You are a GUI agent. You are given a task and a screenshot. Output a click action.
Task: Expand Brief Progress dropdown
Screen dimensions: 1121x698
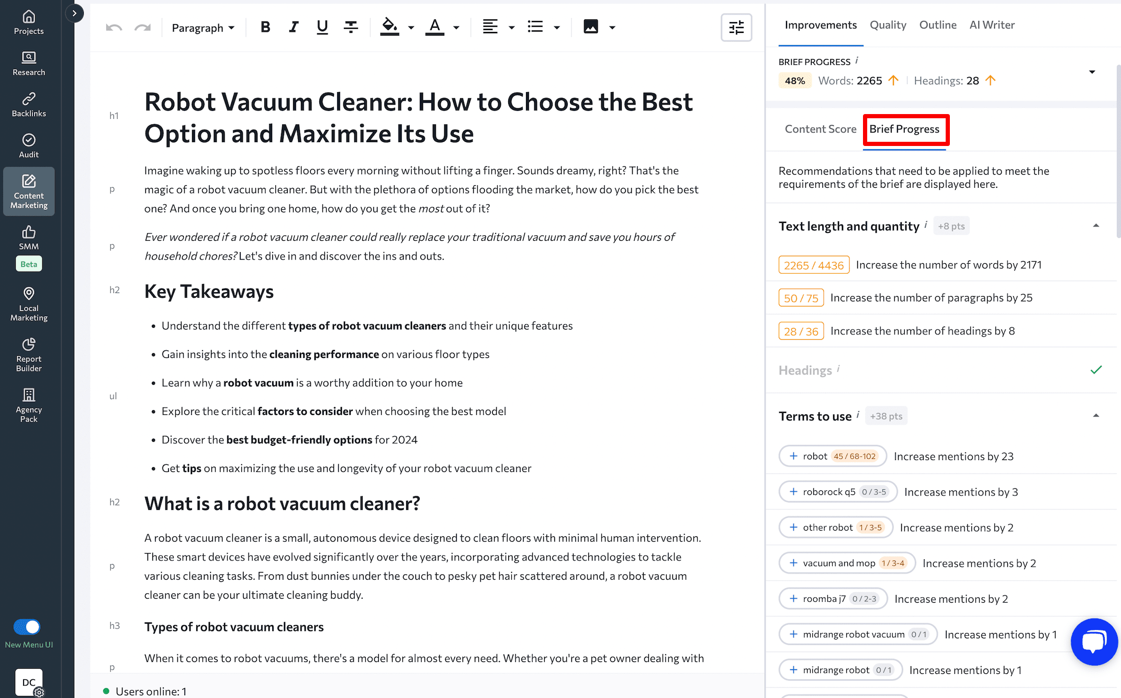click(1091, 72)
